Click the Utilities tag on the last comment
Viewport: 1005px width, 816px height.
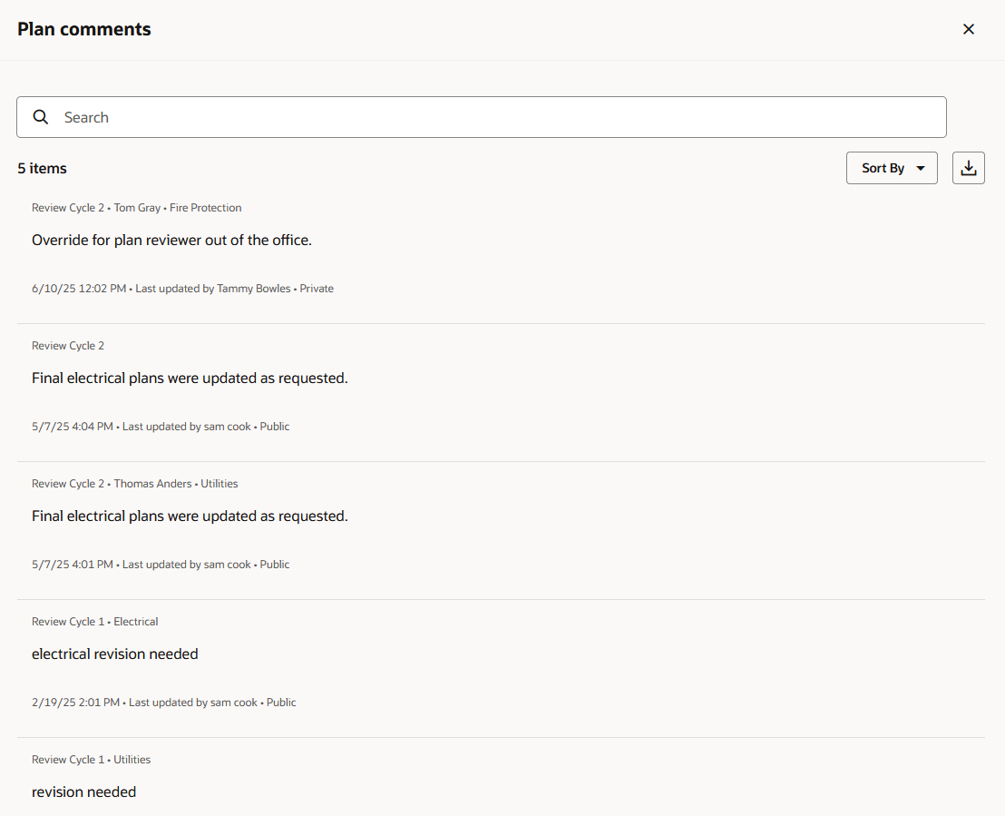pos(132,760)
